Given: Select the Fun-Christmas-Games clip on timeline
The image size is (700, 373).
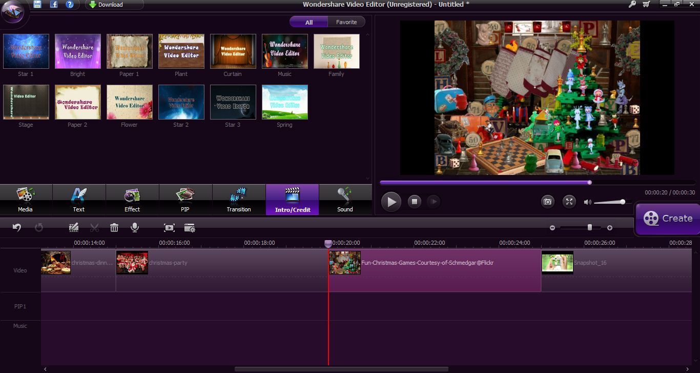Looking at the screenshot, I should coord(435,270).
